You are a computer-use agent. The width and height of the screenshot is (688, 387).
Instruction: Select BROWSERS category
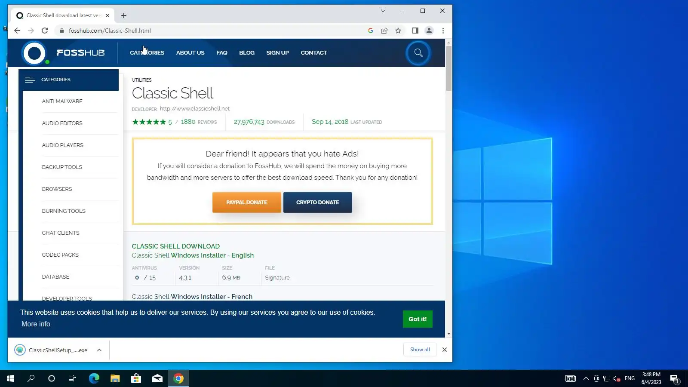pyautogui.click(x=57, y=189)
